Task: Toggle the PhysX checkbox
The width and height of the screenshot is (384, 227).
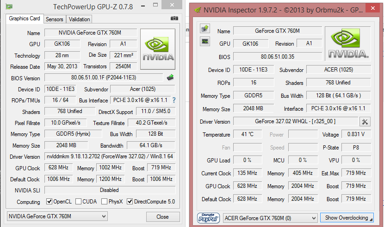Action: pyautogui.click(x=104, y=202)
